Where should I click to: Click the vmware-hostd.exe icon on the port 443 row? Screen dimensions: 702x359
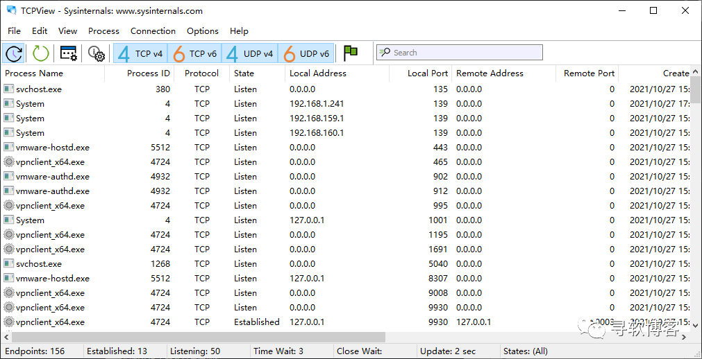(8, 147)
